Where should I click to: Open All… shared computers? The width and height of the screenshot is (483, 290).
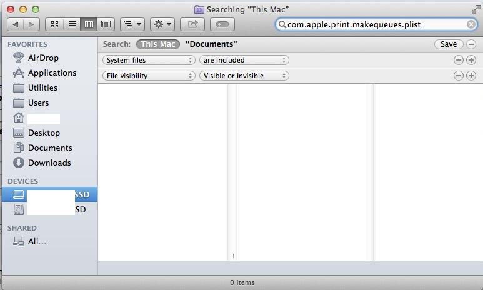coord(29,242)
